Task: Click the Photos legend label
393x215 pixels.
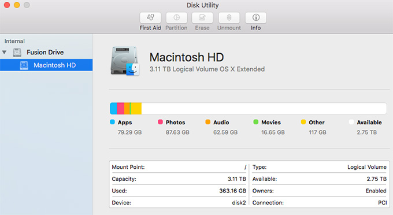Action: pos(176,123)
